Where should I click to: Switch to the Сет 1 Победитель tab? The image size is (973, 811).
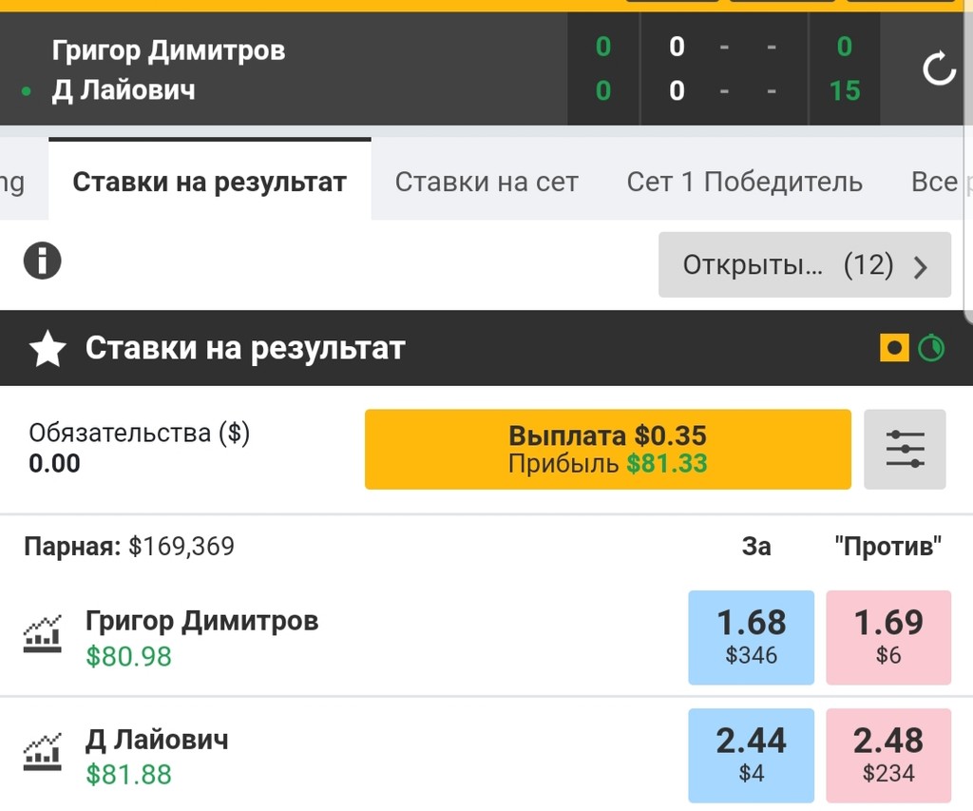pos(744,182)
